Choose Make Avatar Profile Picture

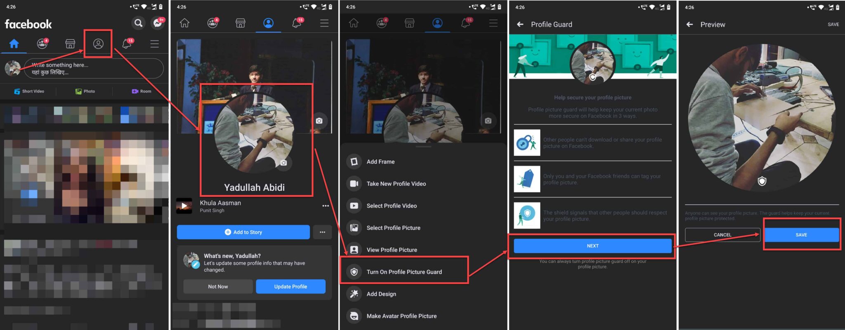point(423,316)
